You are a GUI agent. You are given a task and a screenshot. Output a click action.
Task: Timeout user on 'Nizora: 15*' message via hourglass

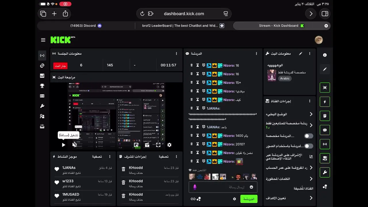(x=198, y=83)
